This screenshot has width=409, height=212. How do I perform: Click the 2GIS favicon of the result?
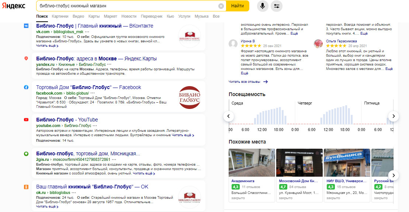pyautogui.click(x=26, y=153)
